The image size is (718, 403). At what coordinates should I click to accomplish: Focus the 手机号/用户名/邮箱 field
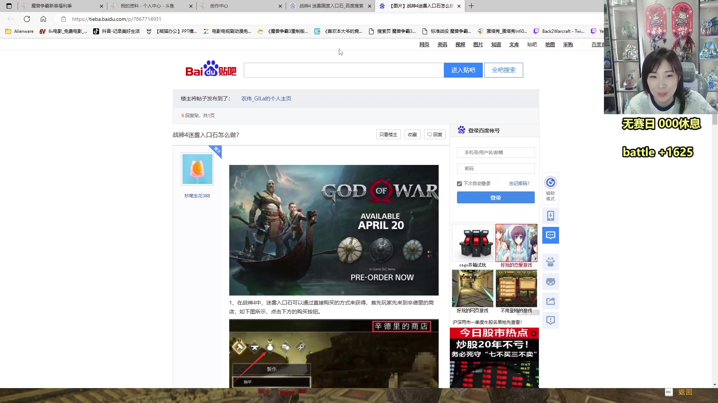[x=495, y=153]
